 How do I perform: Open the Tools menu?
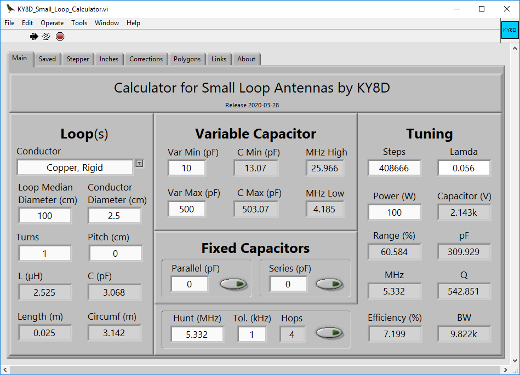pos(79,23)
